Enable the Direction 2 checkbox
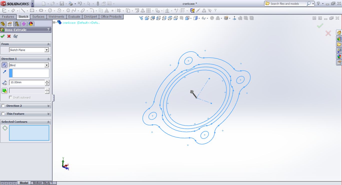Viewport: 342px width, 185px height. (x=3, y=106)
